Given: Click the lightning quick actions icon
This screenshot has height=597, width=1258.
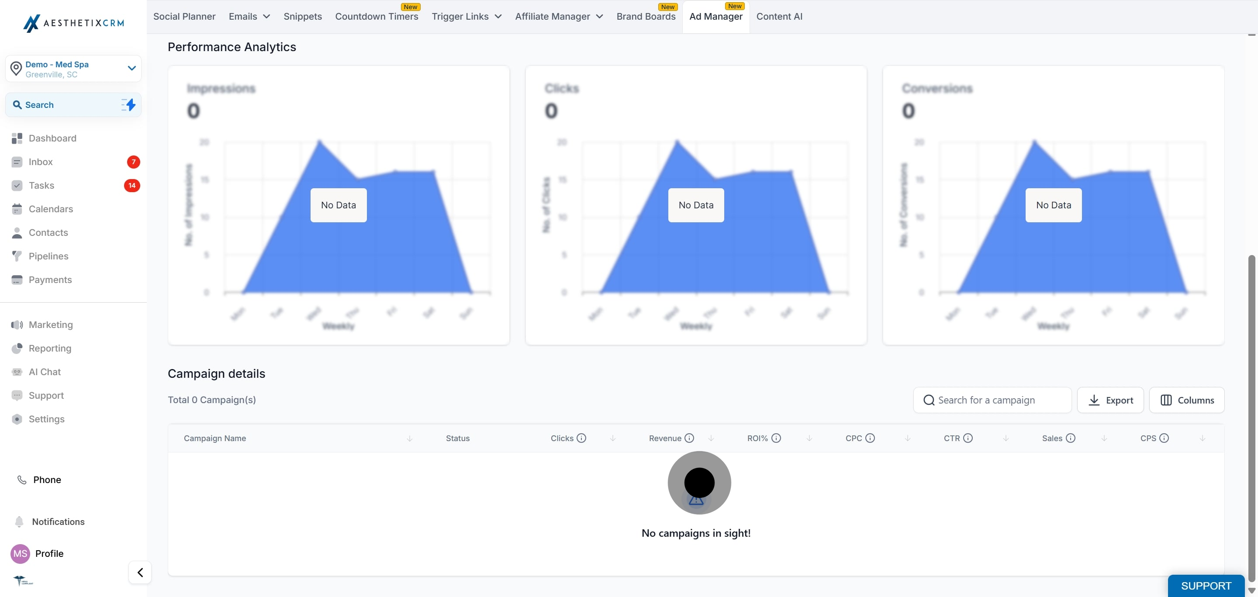Looking at the screenshot, I should pyautogui.click(x=129, y=104).
